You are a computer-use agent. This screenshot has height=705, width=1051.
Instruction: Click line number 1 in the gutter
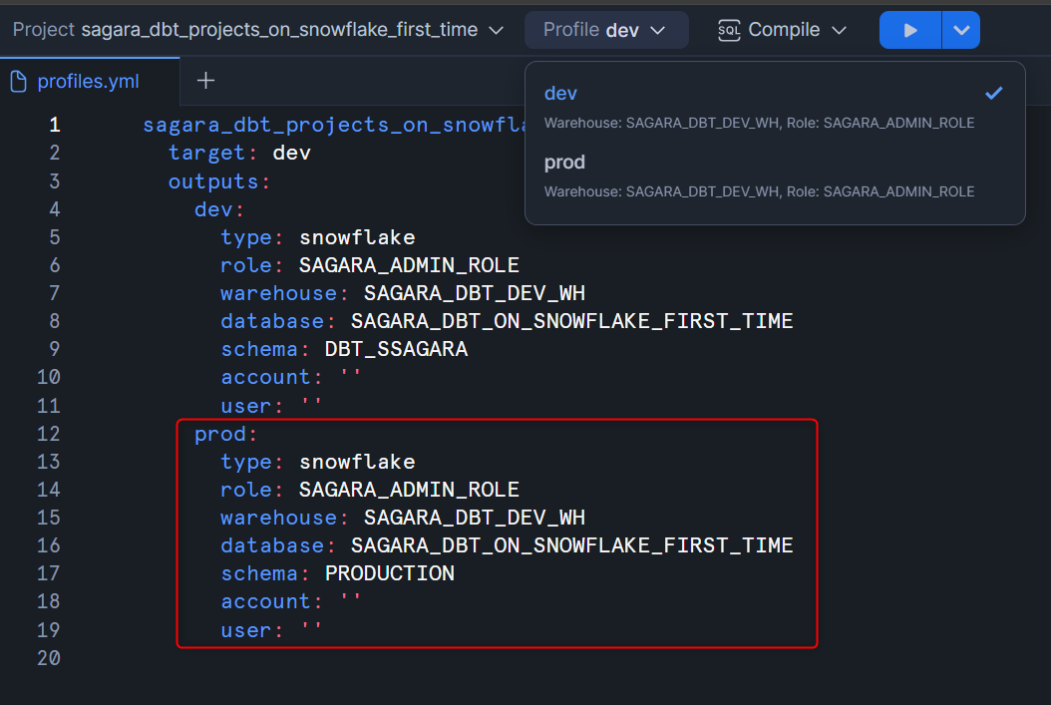[55, 125]
